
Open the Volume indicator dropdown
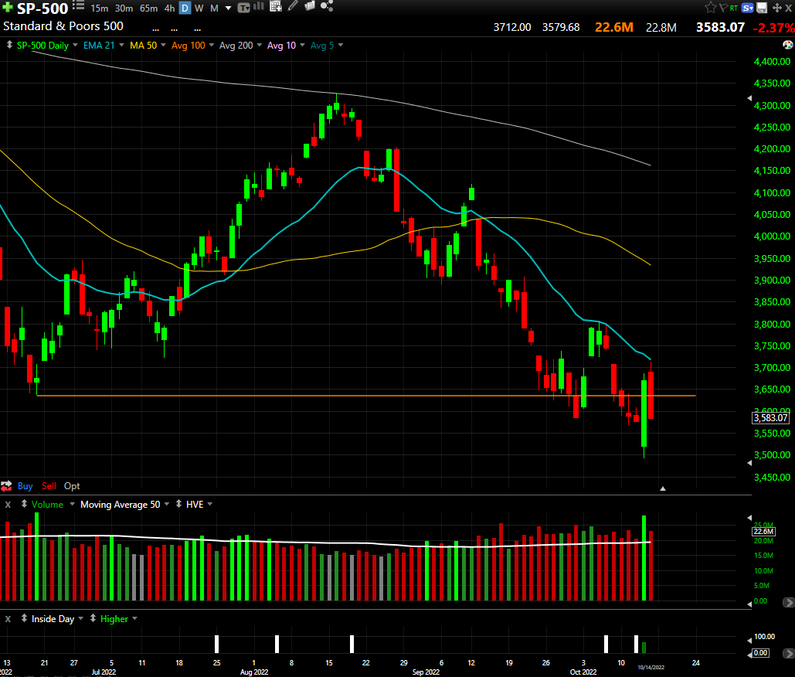click(72, 504)
